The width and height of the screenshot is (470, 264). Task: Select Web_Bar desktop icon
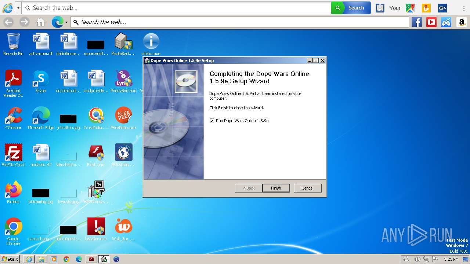(123, 229)
